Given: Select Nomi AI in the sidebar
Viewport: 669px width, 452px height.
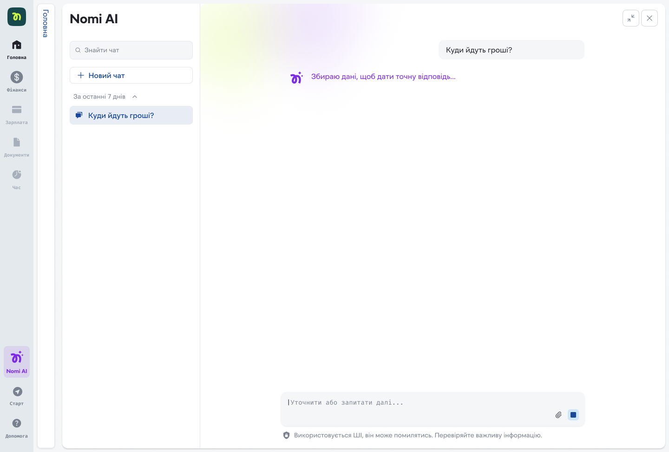Looking at the screenshot, I should [x=17, y=362].
